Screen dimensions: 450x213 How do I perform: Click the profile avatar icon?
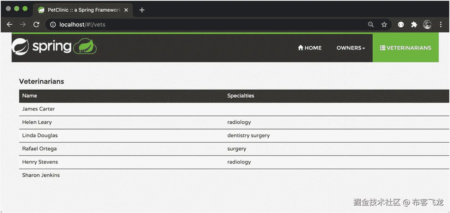pos(427,25)
